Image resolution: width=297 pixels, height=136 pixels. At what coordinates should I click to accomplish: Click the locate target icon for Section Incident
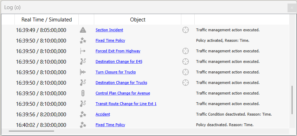click(x=186, y=30)
